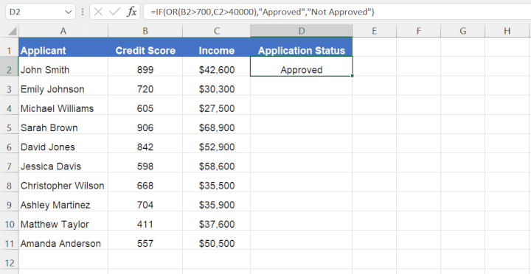
Task: Click the Name Box showing D2
Action: (41, 13)
